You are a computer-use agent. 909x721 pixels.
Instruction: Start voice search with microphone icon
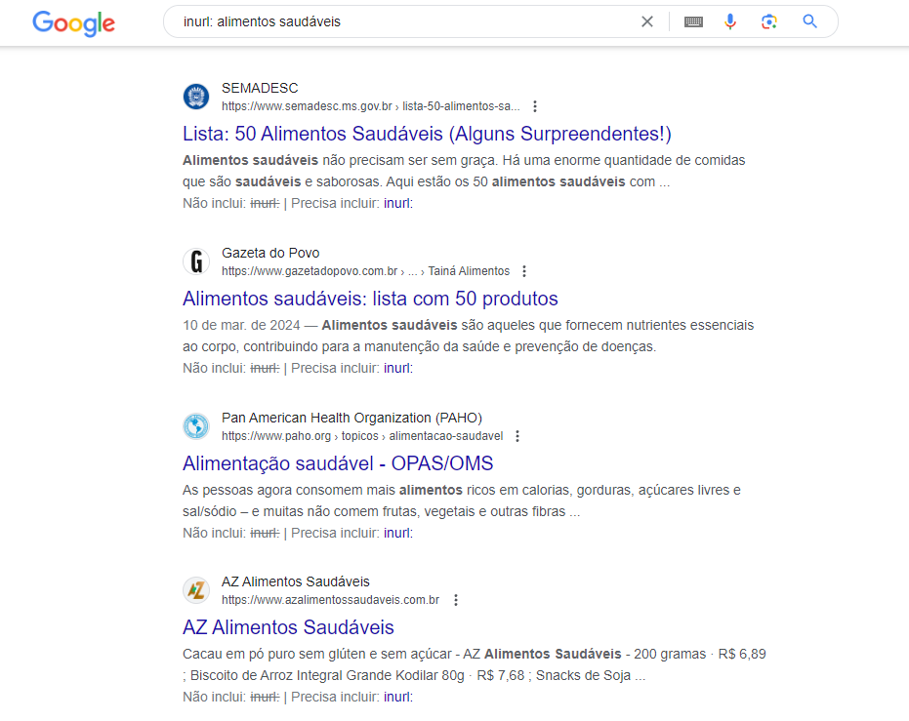[730, 22]
